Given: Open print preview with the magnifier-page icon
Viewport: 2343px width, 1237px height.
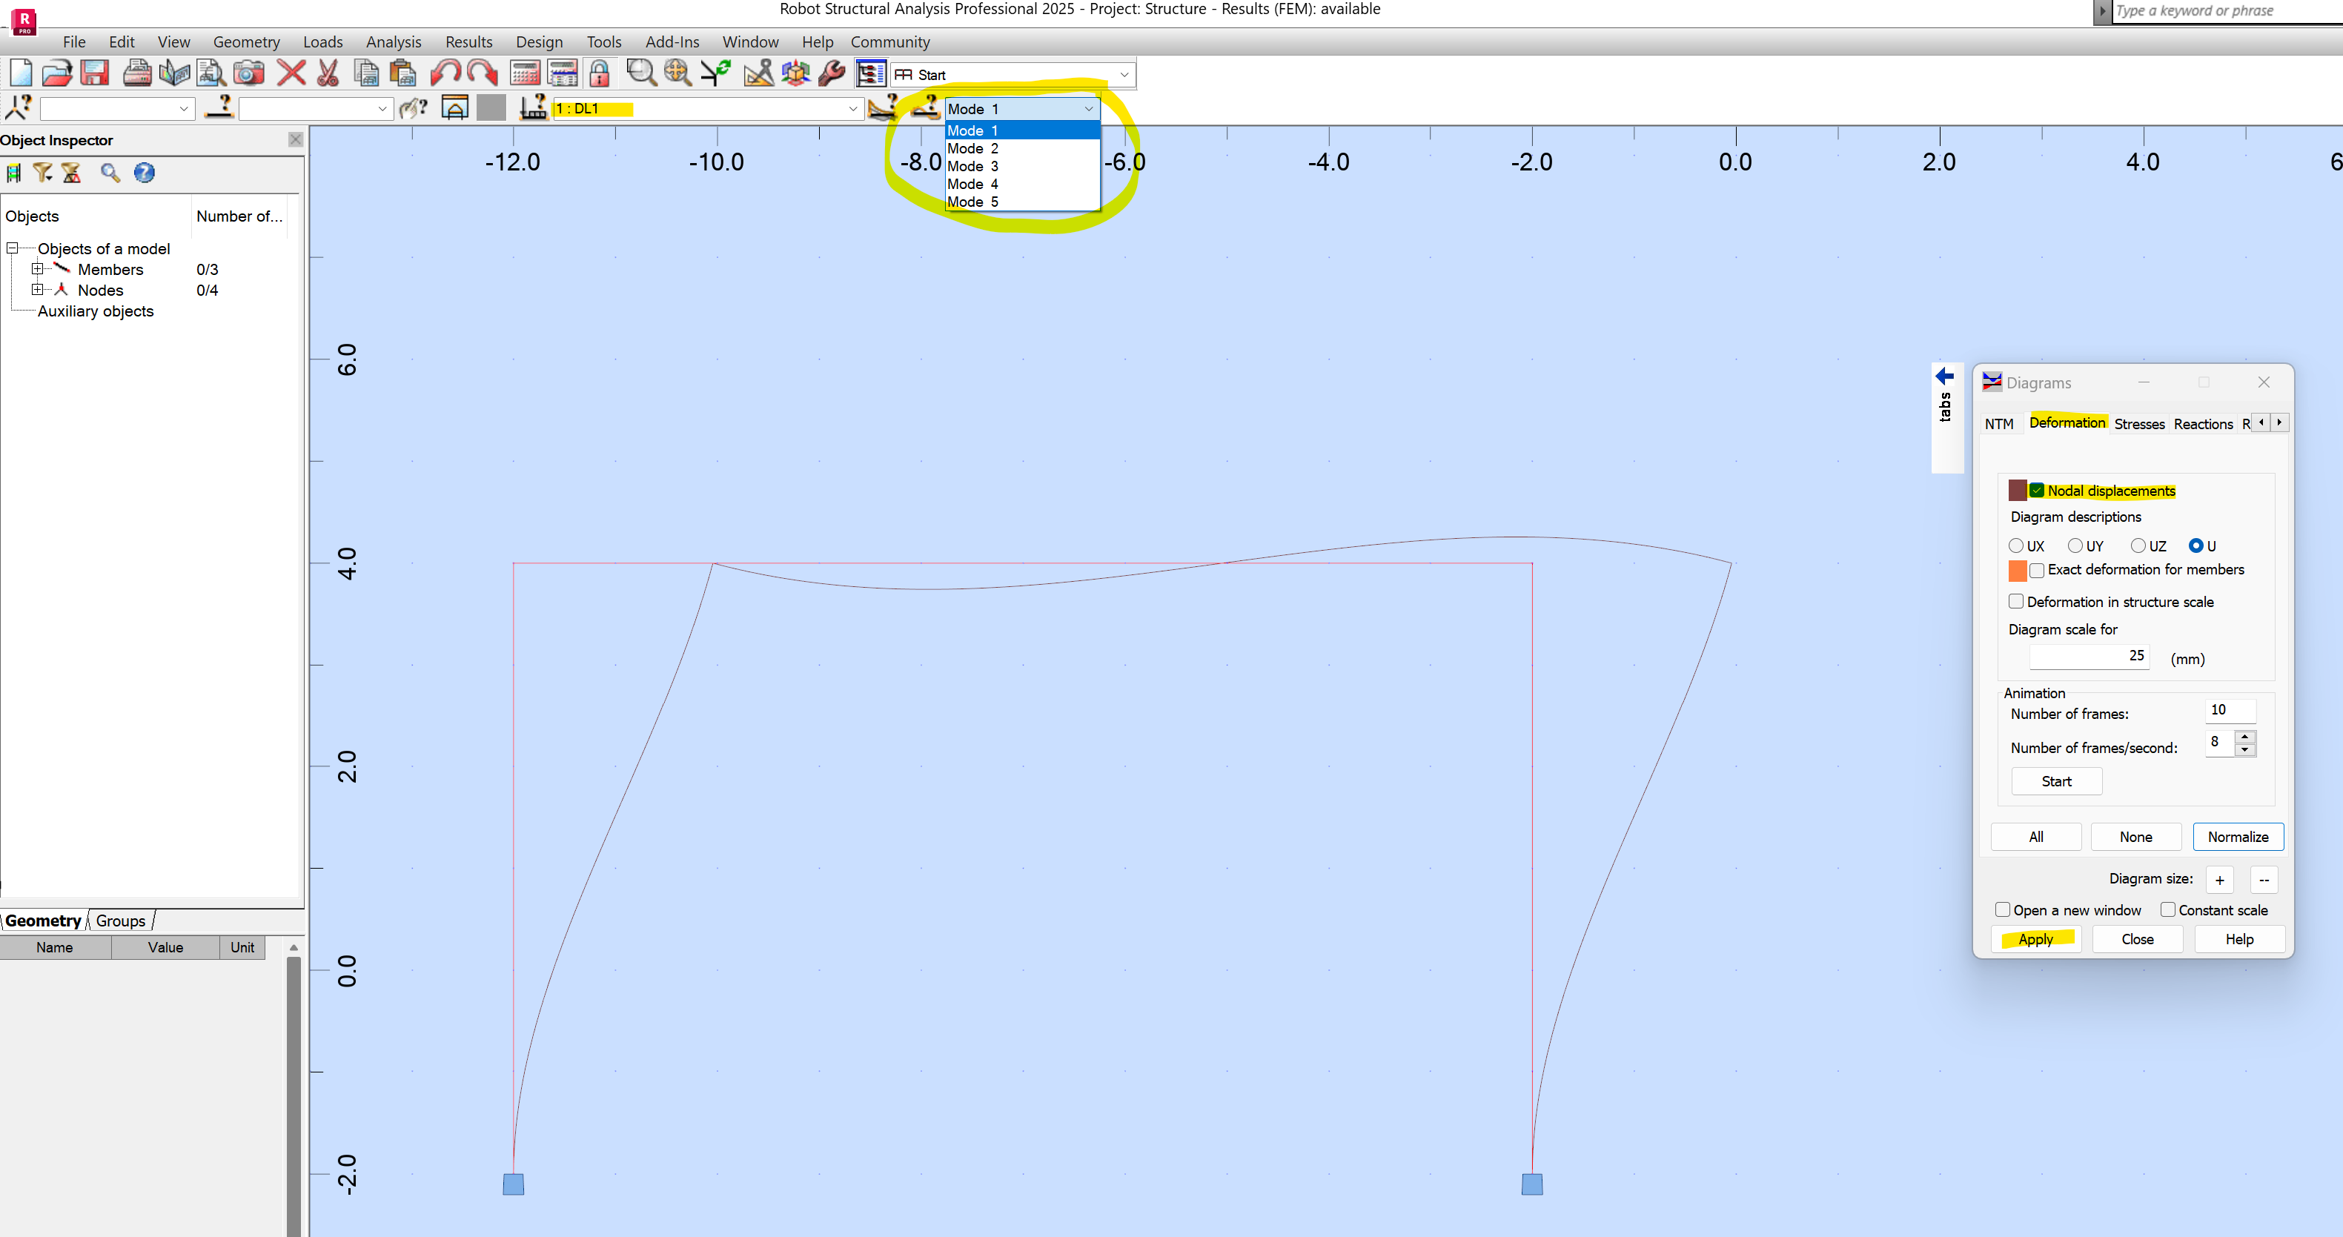Looking at the screenshot, I should coord(211,73).
